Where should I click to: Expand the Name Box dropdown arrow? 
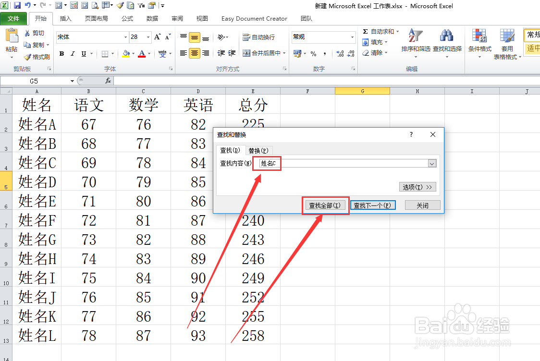pyautogui.click(x=72, y=81)
